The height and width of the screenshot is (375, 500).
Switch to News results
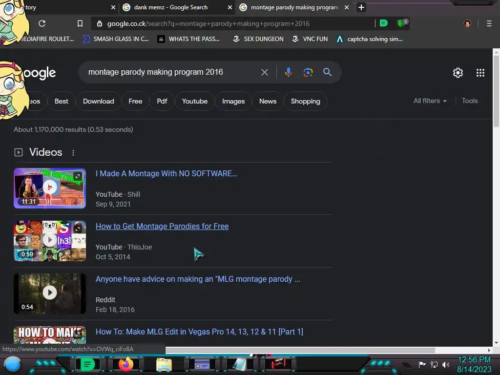[268, 101]
